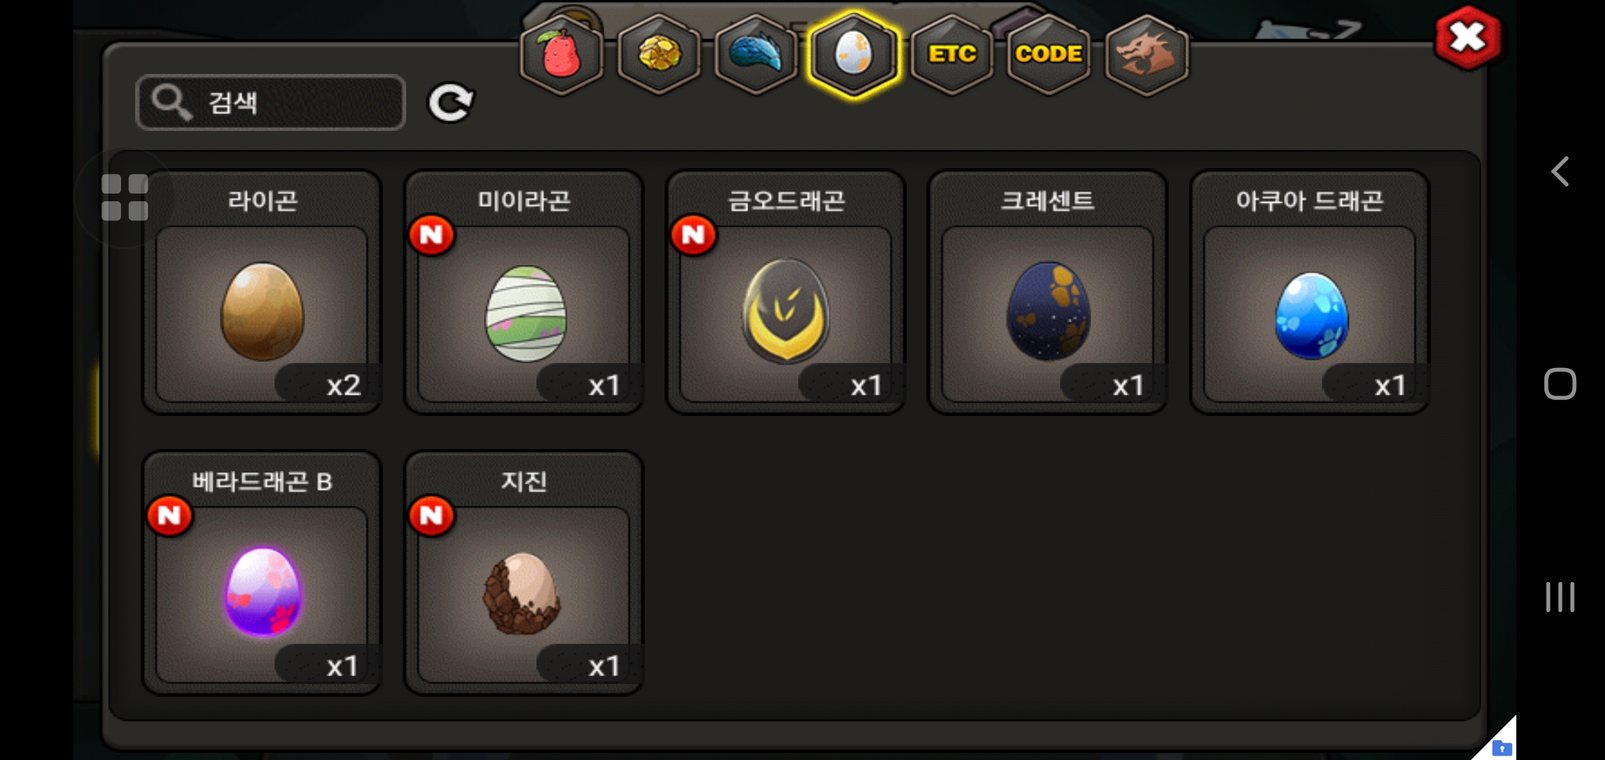Viewport: 1605px width, 760px height.
Task: Select the blue dragon wing tab
Action: click(x=756, y=55)
